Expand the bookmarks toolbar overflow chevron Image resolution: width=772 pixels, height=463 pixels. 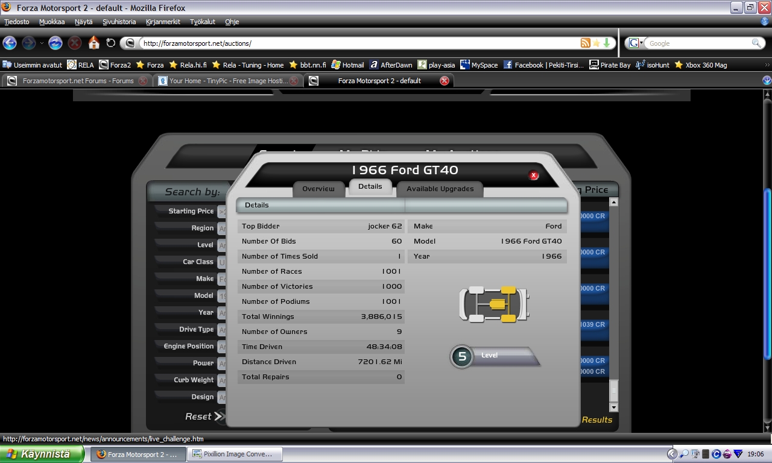(767, 65)
